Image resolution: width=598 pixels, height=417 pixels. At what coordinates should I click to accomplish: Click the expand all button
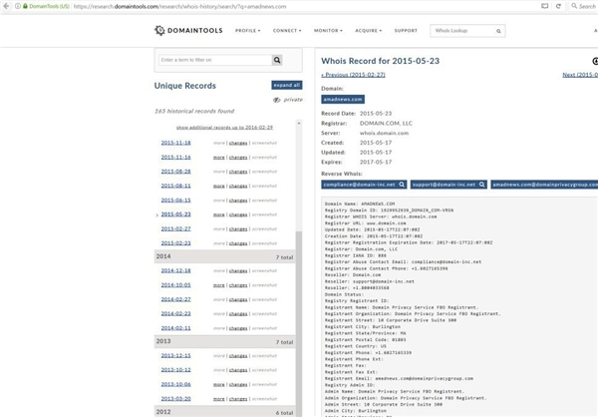[287, 85]
